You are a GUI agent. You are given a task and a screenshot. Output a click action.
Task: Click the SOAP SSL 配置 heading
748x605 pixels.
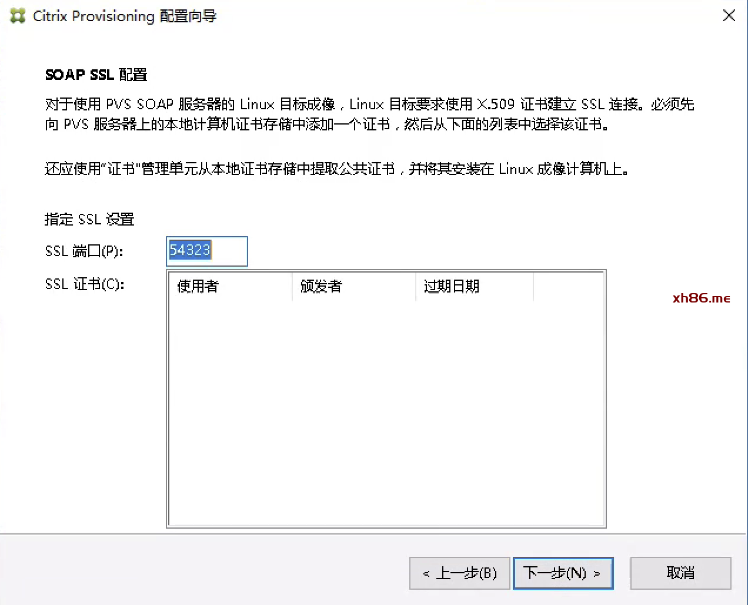[96, 75]
